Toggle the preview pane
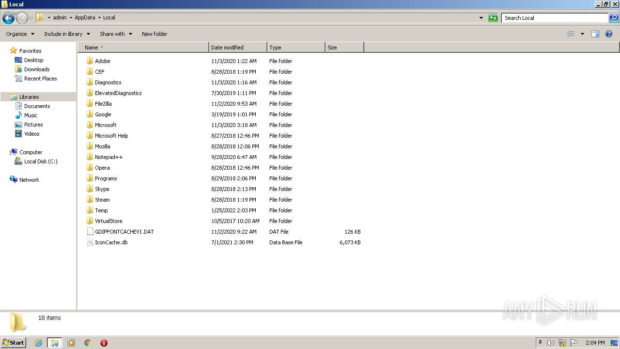 click(x=595, y=34)
